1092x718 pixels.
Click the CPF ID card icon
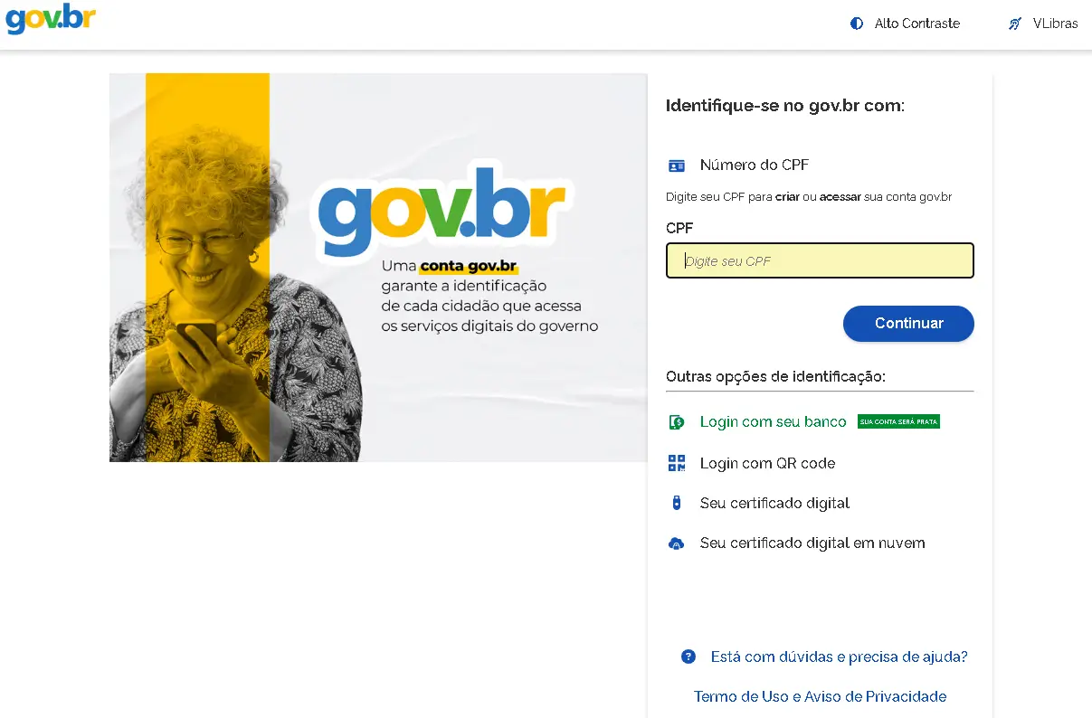677,165
